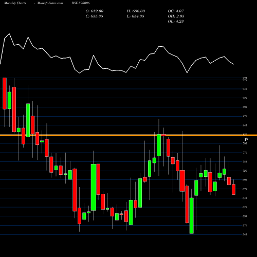Open the MunafaSutra.com label
This screenshot has height=257, width=257.
click(50, 3)
